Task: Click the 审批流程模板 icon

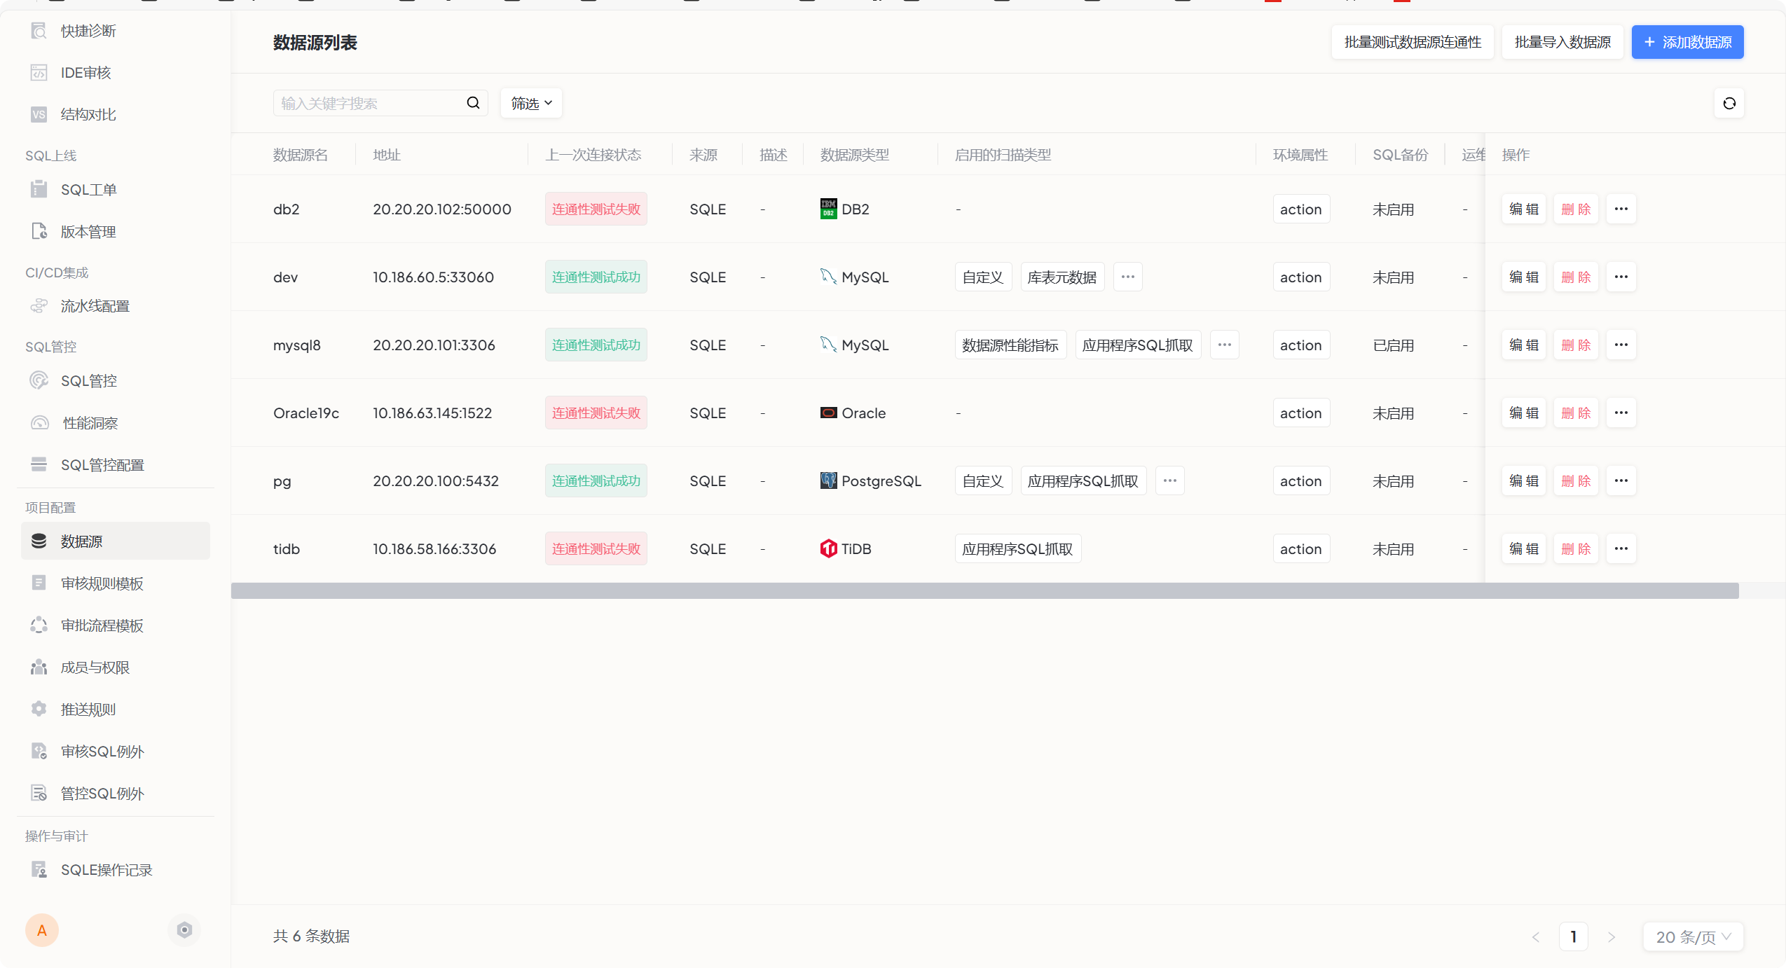Action: click(39, 625)
